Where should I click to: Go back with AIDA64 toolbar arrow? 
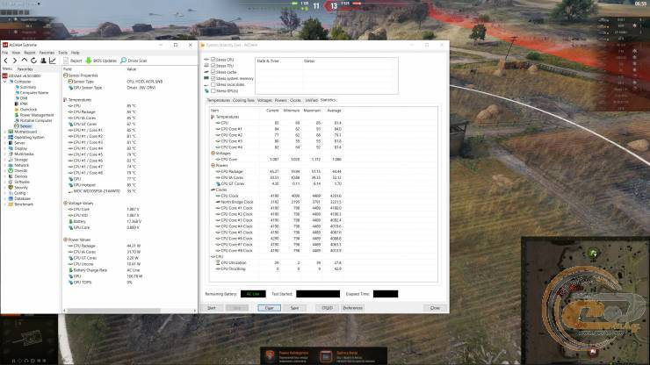click(6, 61)
